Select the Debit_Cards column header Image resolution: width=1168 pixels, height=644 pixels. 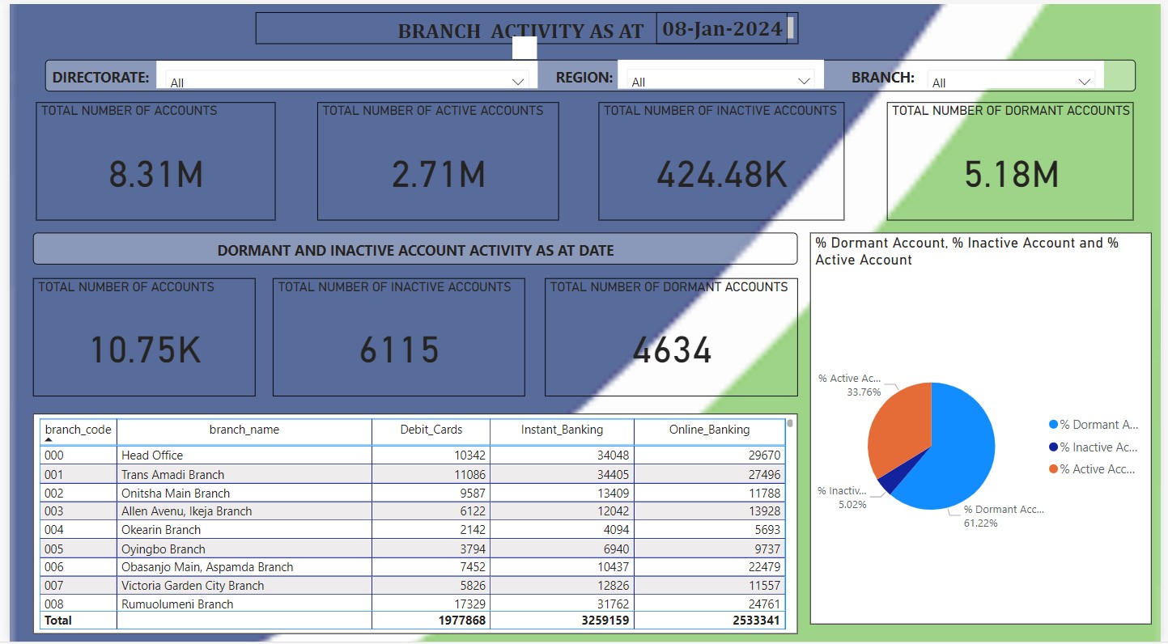pos(431,430)
